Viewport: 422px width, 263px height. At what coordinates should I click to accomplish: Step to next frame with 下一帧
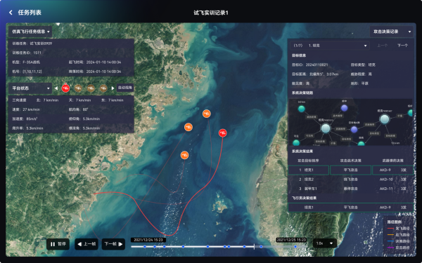coord(113,244)
